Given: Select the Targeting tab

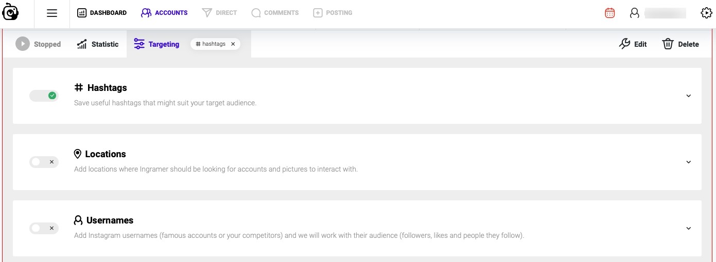Looking at the screenshot, I should [x=156, y=44].
